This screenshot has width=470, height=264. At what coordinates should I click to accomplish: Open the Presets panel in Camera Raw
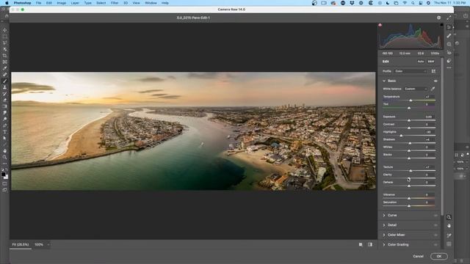[x=449, y=61]
